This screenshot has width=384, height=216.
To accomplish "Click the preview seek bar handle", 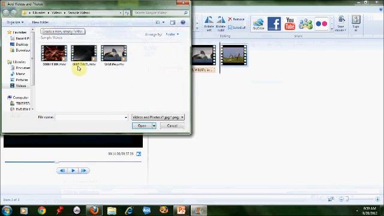I will coord(57,162).
